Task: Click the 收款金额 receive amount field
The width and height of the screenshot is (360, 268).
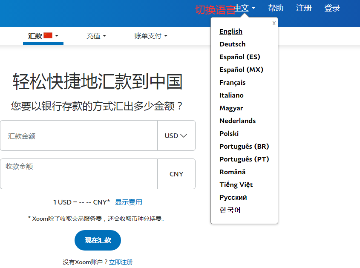Action: tap(79, 174)
